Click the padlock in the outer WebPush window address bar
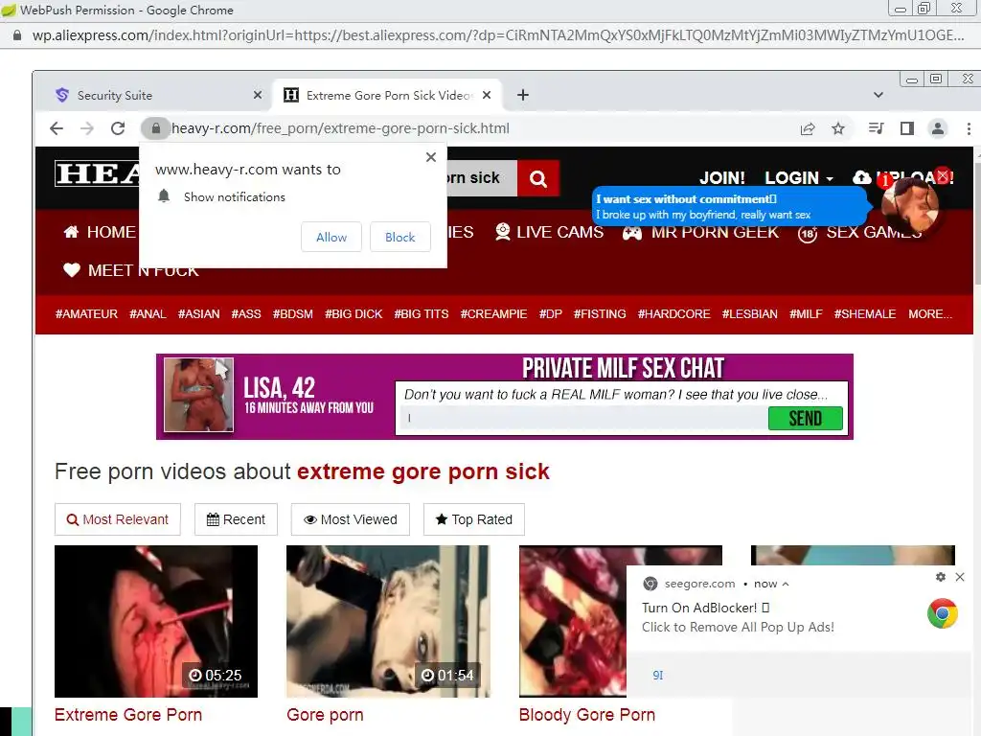 click(x=17, y=35)
